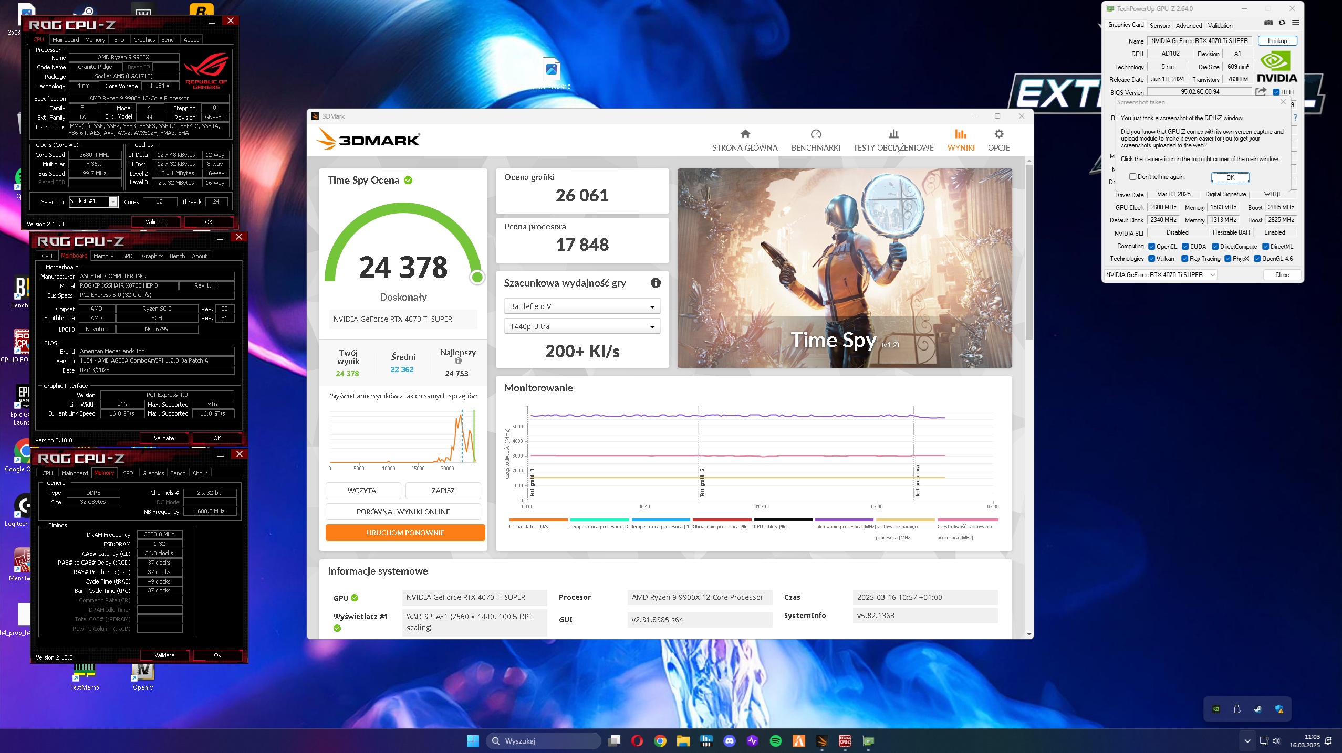
Task: Expand hidden system tray icons chevron
Action: coord(1247,741)
